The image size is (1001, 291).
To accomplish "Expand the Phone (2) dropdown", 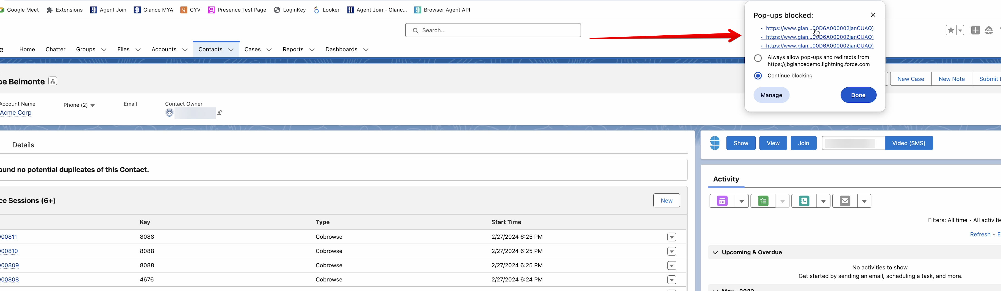I will tap(93, 105).
